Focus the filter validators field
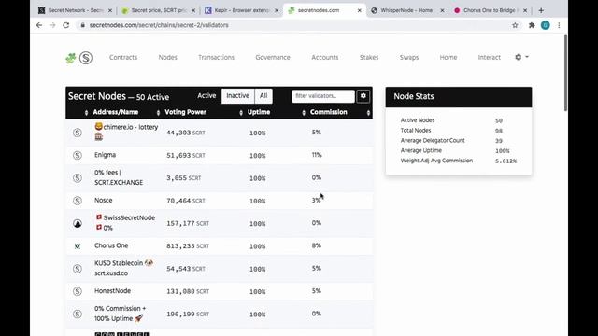 (x=323, y=96)
